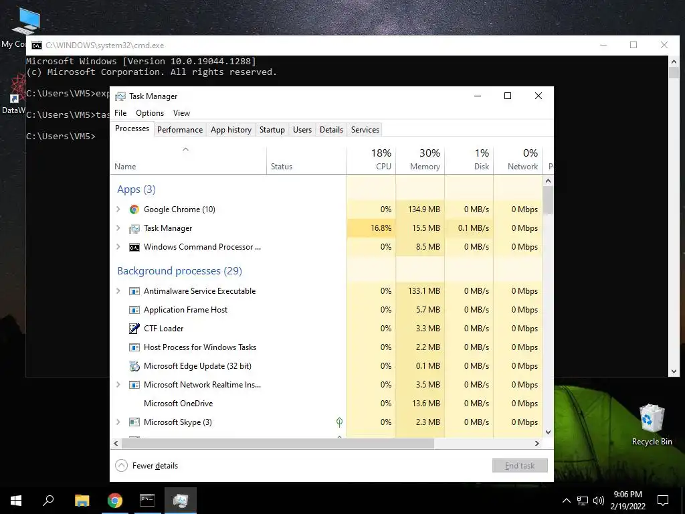Click the Task Manager title bar icon
The height and width of the screenshot is (514, 685).
point(120,96)
